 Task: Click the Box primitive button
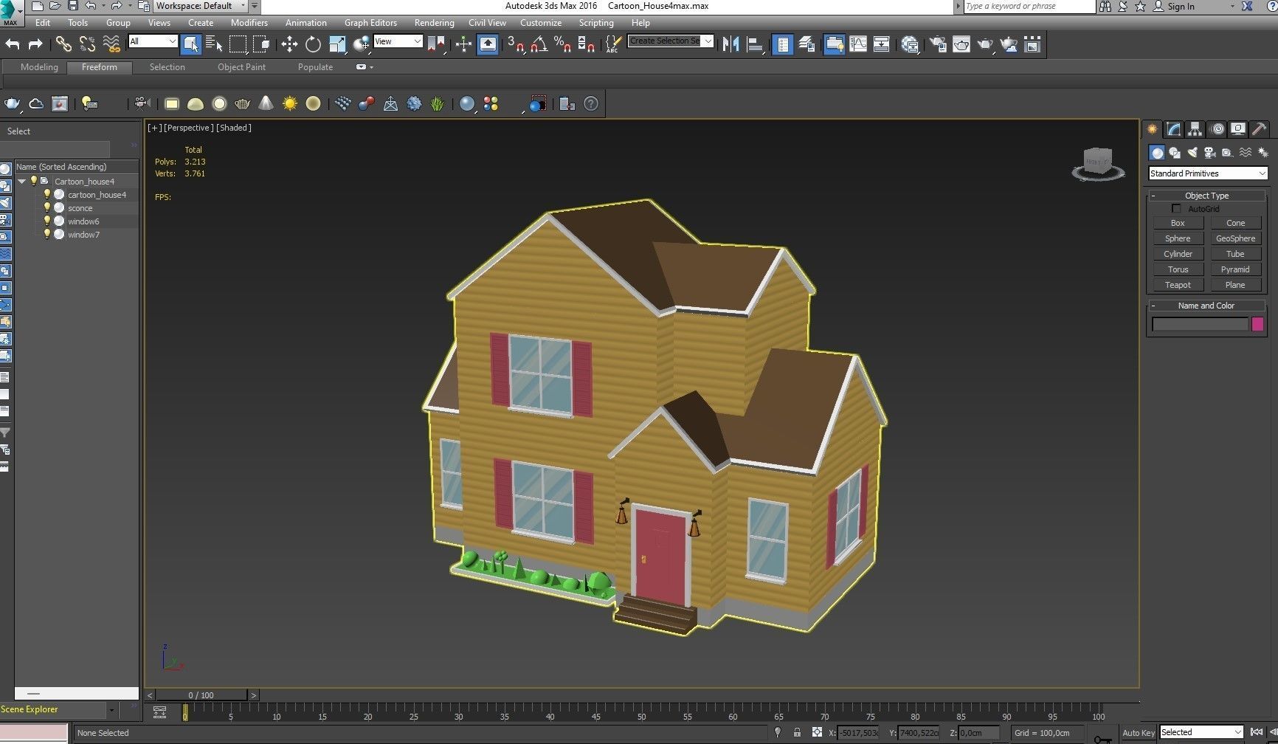click(x=1178, y=223)
